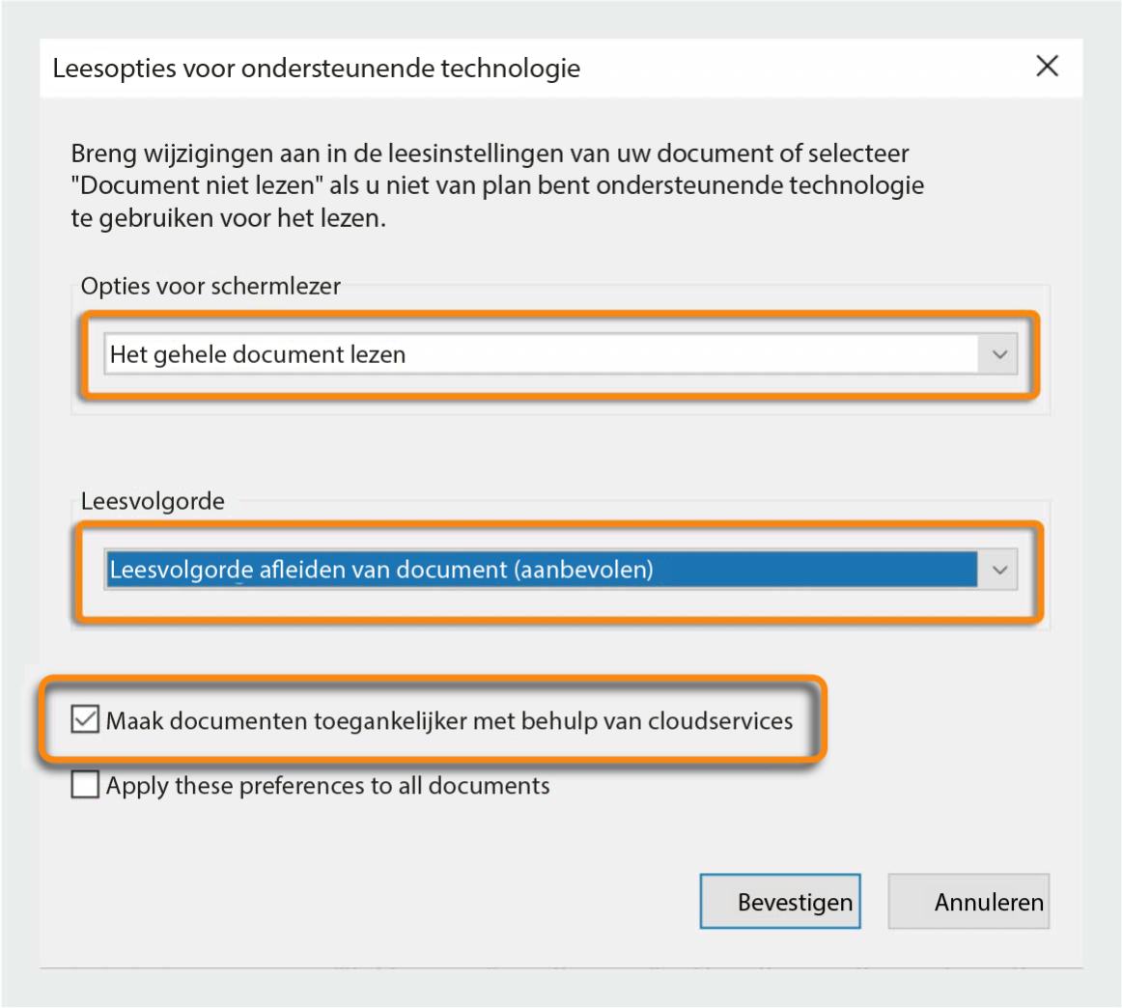Click the chevron beside "Het gehele document lezen"
This screenshot has height=1008, width=1122.
pos(999,354)
